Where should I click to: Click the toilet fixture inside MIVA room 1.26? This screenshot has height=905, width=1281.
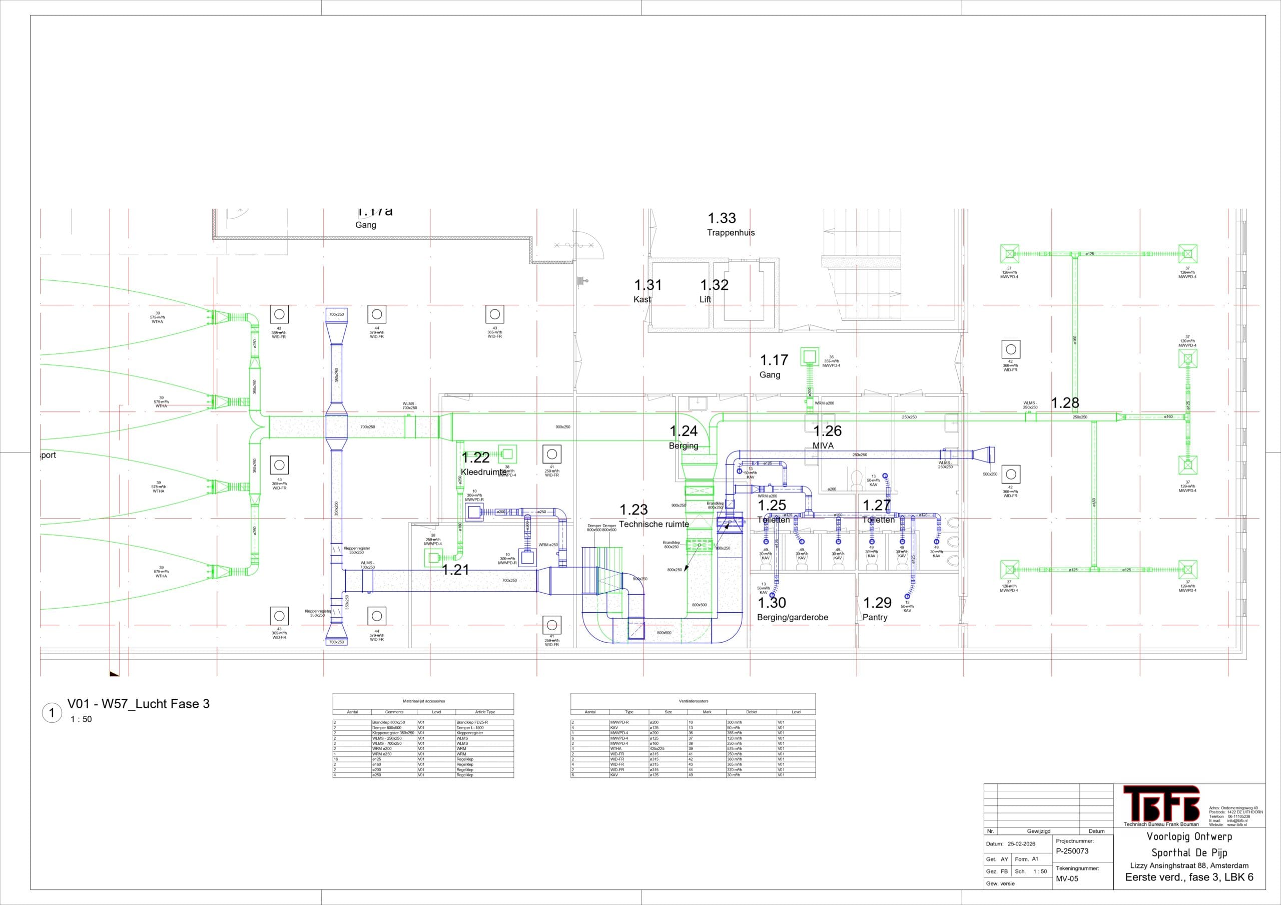[856, 479]
